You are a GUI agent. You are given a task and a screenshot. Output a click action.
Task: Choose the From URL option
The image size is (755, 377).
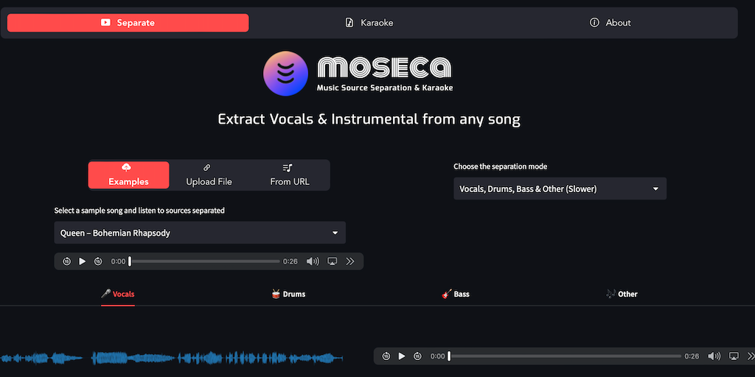click(x=289, y=175)
